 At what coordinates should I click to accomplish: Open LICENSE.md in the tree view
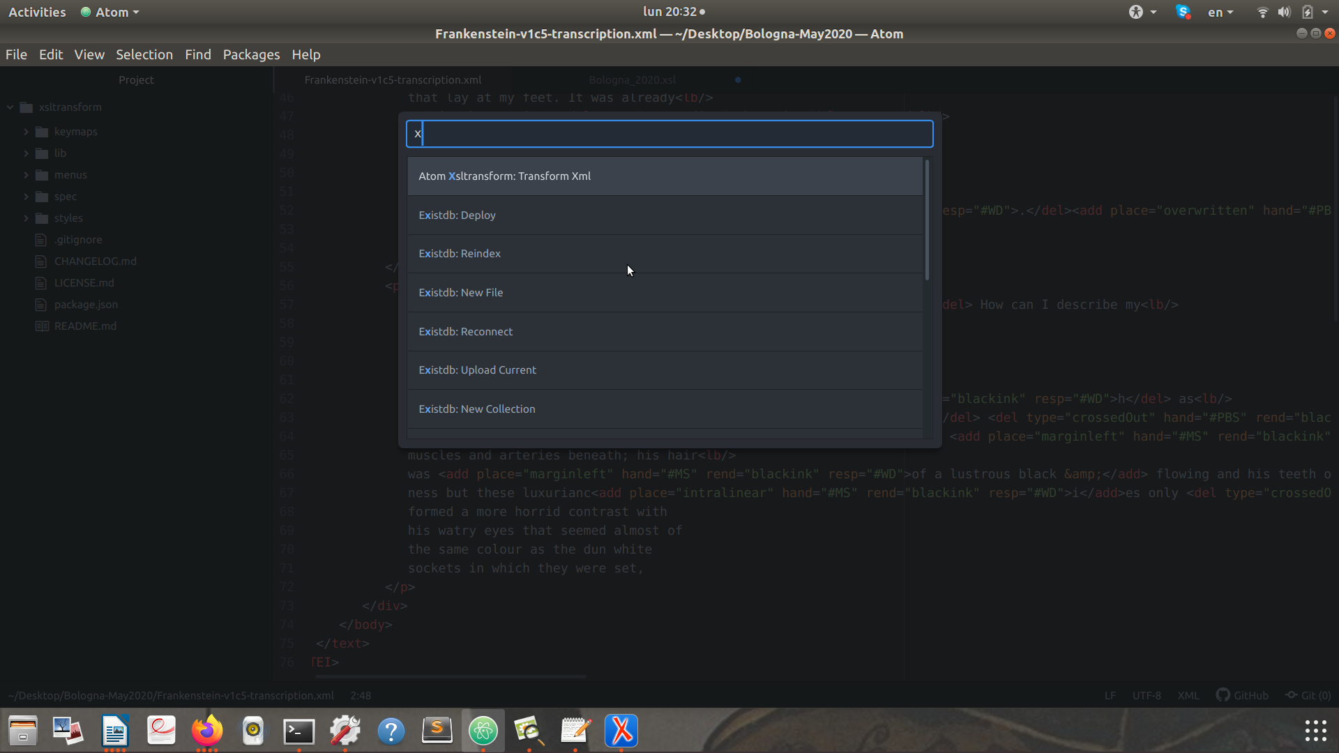tap(84, 283)
